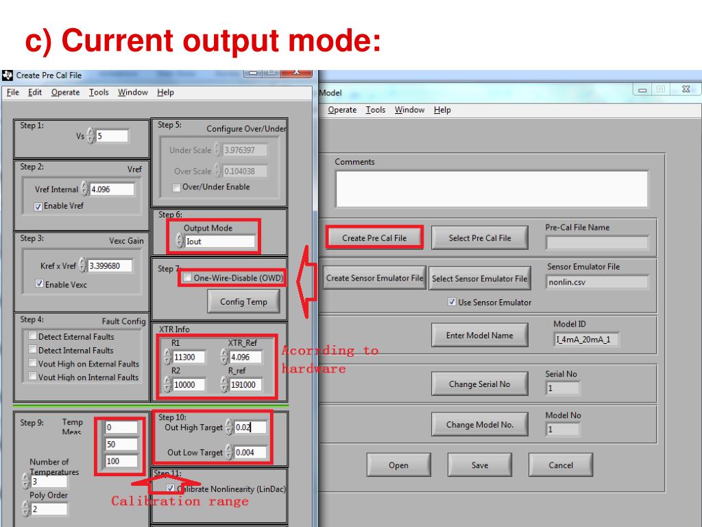Enable Vout High on Internal Faults
Image resolution: width=702 pixels, height=527 pixels.
click(x=33, y=376)
